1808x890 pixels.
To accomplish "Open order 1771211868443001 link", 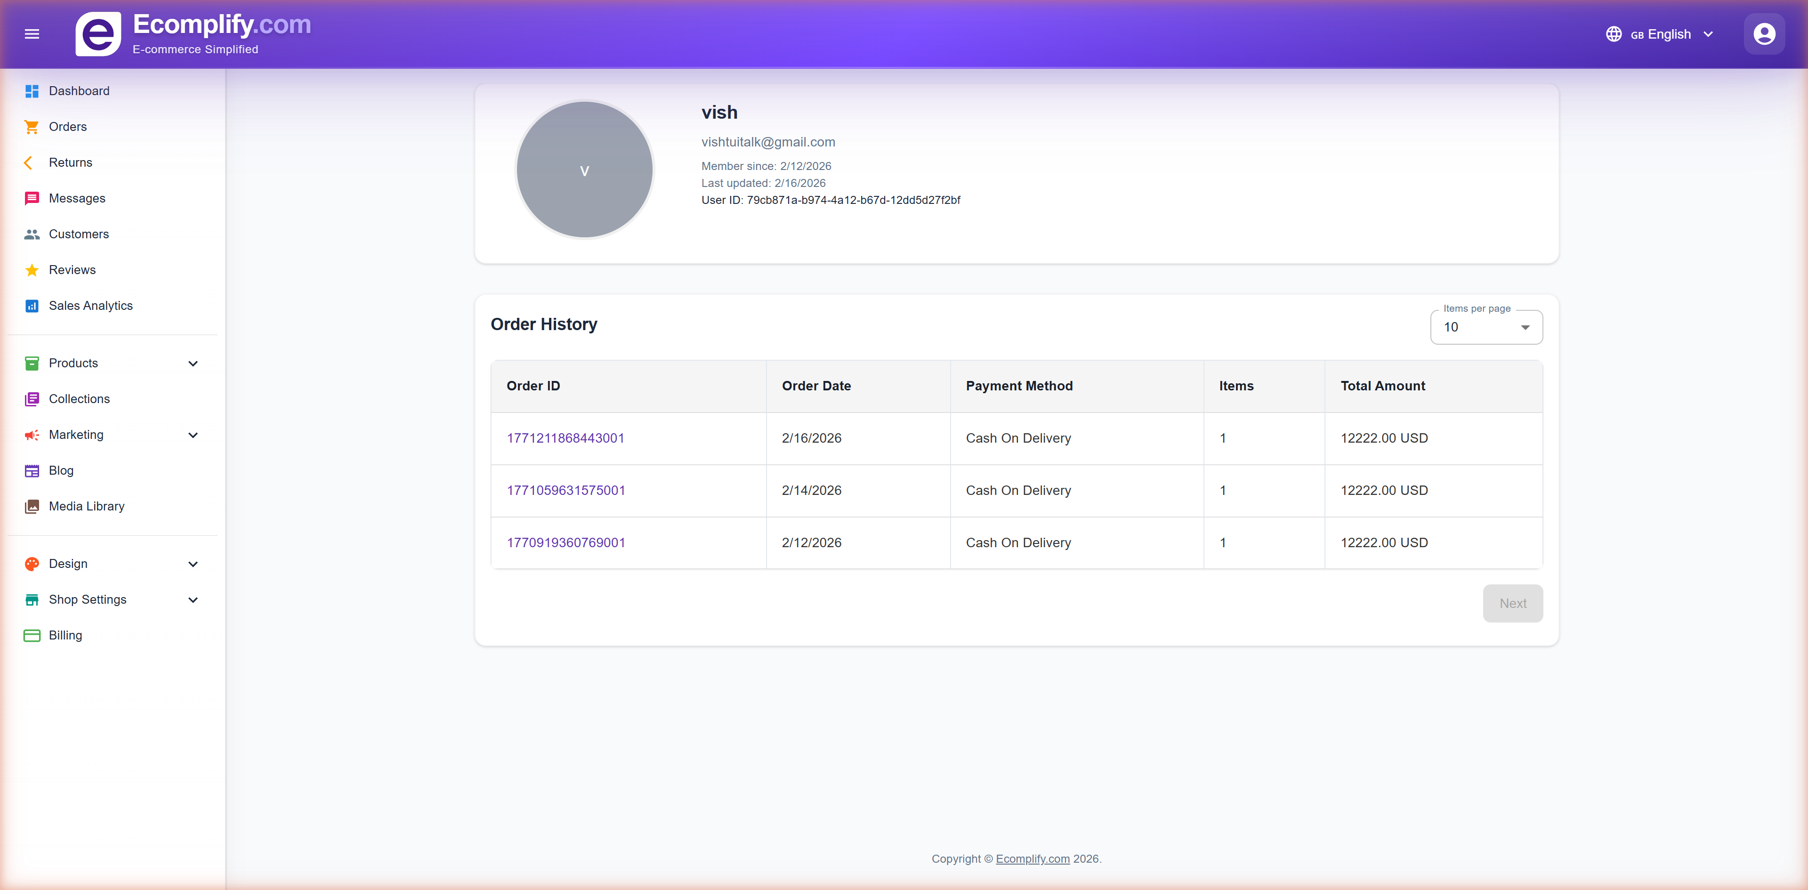I will [565, 438].
